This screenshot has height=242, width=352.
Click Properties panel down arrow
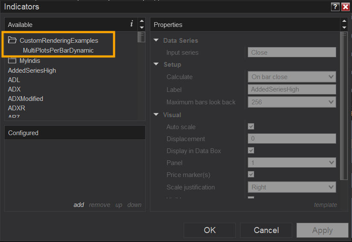point(344,28)
